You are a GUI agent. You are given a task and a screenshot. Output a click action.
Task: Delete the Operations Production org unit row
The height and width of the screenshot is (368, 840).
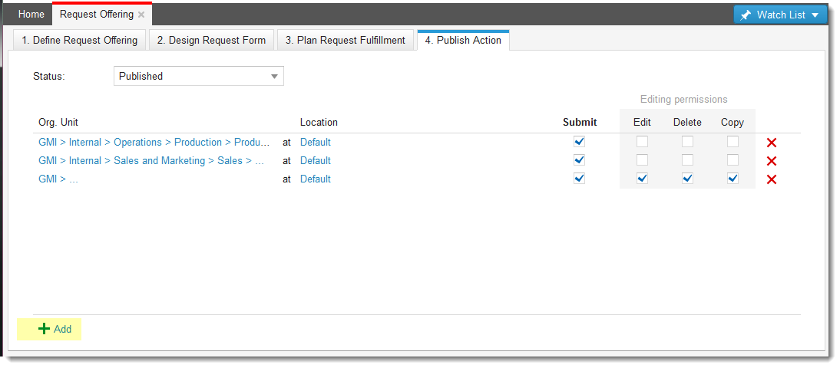coord(772,143)
